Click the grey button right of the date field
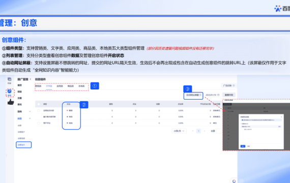 tap(229, 95)
